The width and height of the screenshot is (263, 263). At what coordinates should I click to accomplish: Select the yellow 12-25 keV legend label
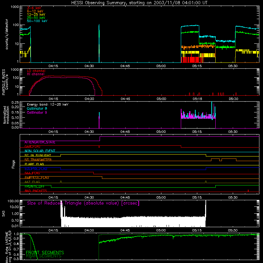(36, 14)
